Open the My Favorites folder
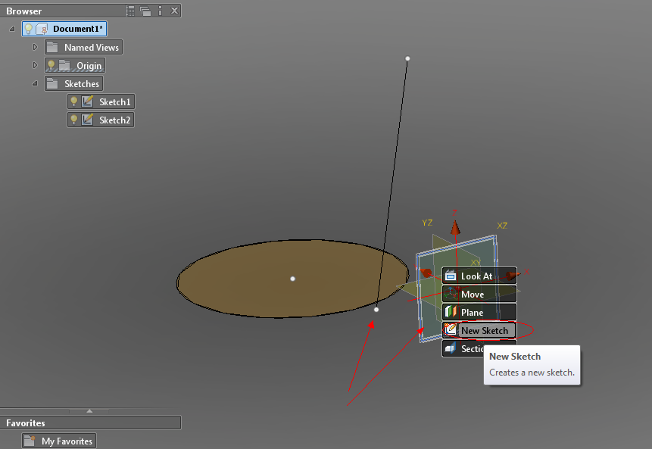Screen dimensions: 652x449 pyautogui.click(x=59, y=441)
